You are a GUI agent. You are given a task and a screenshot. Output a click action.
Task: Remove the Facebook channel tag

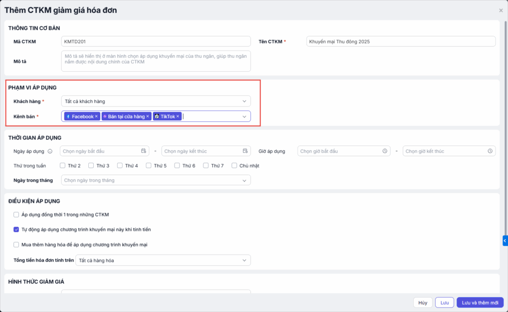click(x=96, y=116)
